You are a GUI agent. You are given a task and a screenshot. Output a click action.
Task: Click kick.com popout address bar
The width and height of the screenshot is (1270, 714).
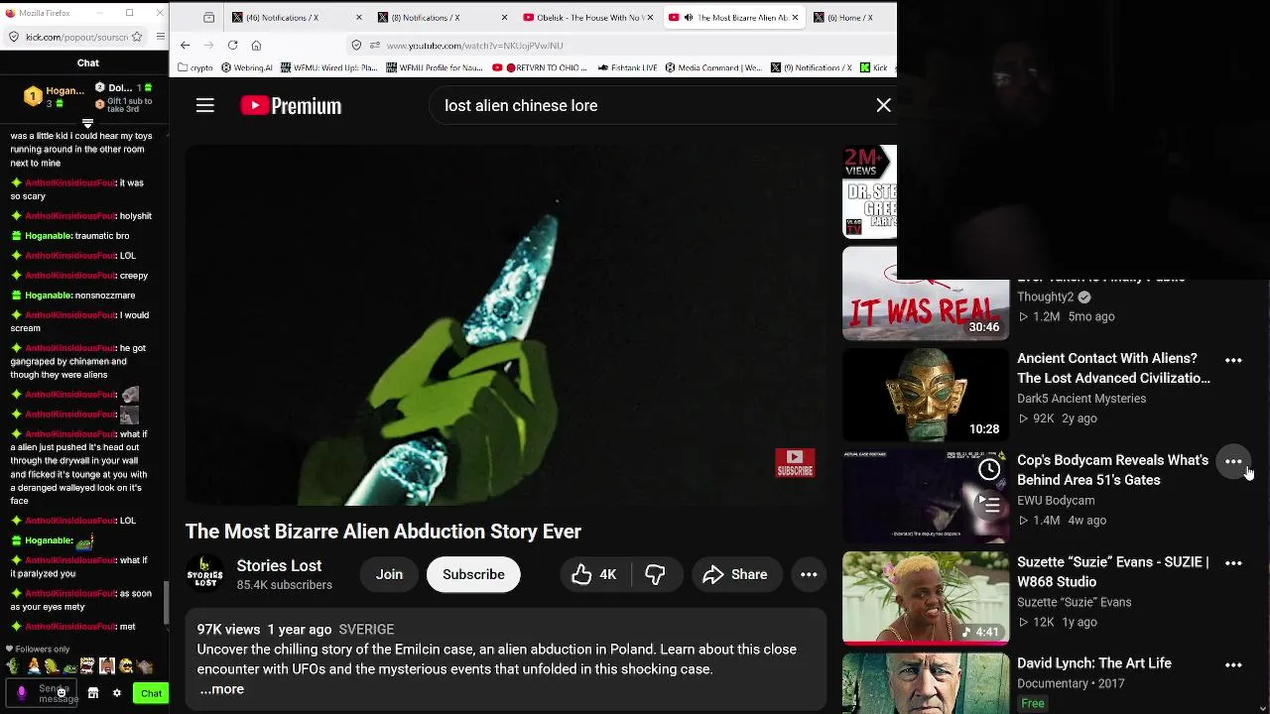coord(77,37)
